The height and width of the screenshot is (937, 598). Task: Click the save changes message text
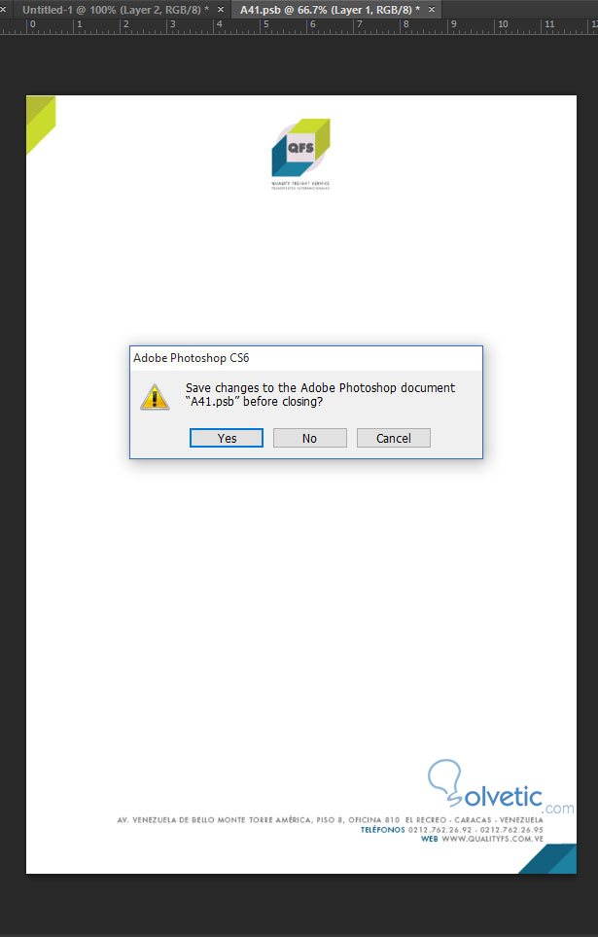[x=320, y=394]
